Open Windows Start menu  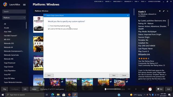coord(3,95)
